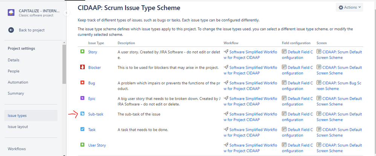The width and height of the screenshot is (376, 156).
Task: Open Default Field Configuration for User Story
Action: pos(297,148)
